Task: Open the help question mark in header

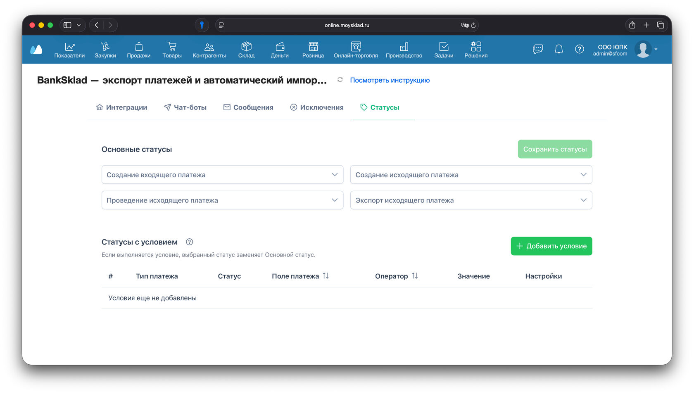Action: (580, 49)
